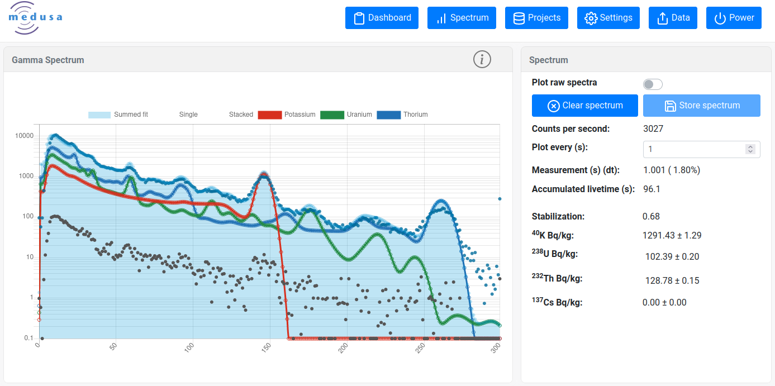Focus the Plot every seconds input field
The image size is (775, 386).
pos(693,149)
